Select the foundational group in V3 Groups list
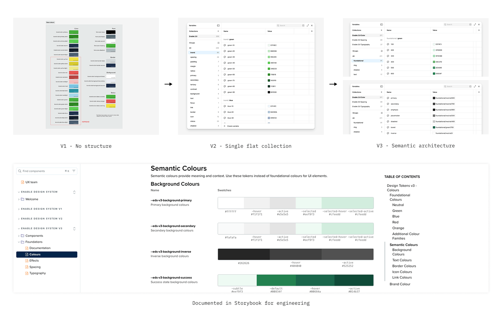Screen dimensions: 502x328 point(358,61)
